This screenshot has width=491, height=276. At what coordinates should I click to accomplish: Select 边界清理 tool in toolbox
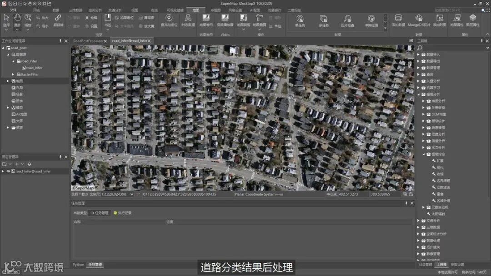click(x=443, y=181)
